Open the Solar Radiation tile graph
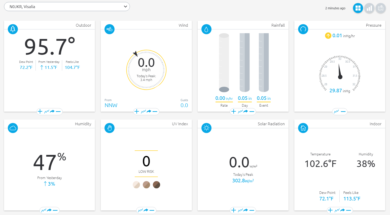The image size is (390, 215). (240, 210)
